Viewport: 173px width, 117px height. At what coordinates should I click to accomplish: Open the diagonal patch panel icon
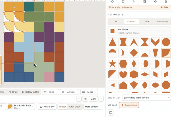[145, 1]
